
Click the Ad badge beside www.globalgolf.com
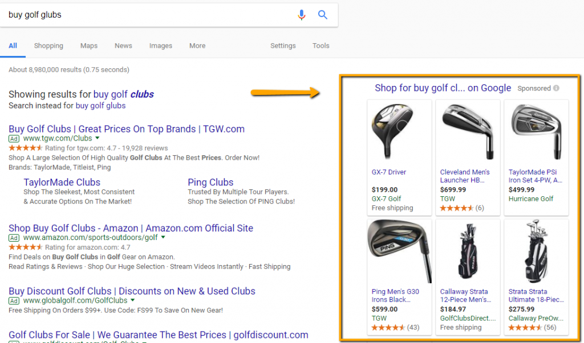14,301
